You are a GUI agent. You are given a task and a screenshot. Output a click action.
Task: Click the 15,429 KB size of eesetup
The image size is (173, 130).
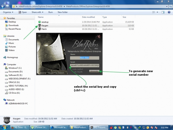point(129,22)
